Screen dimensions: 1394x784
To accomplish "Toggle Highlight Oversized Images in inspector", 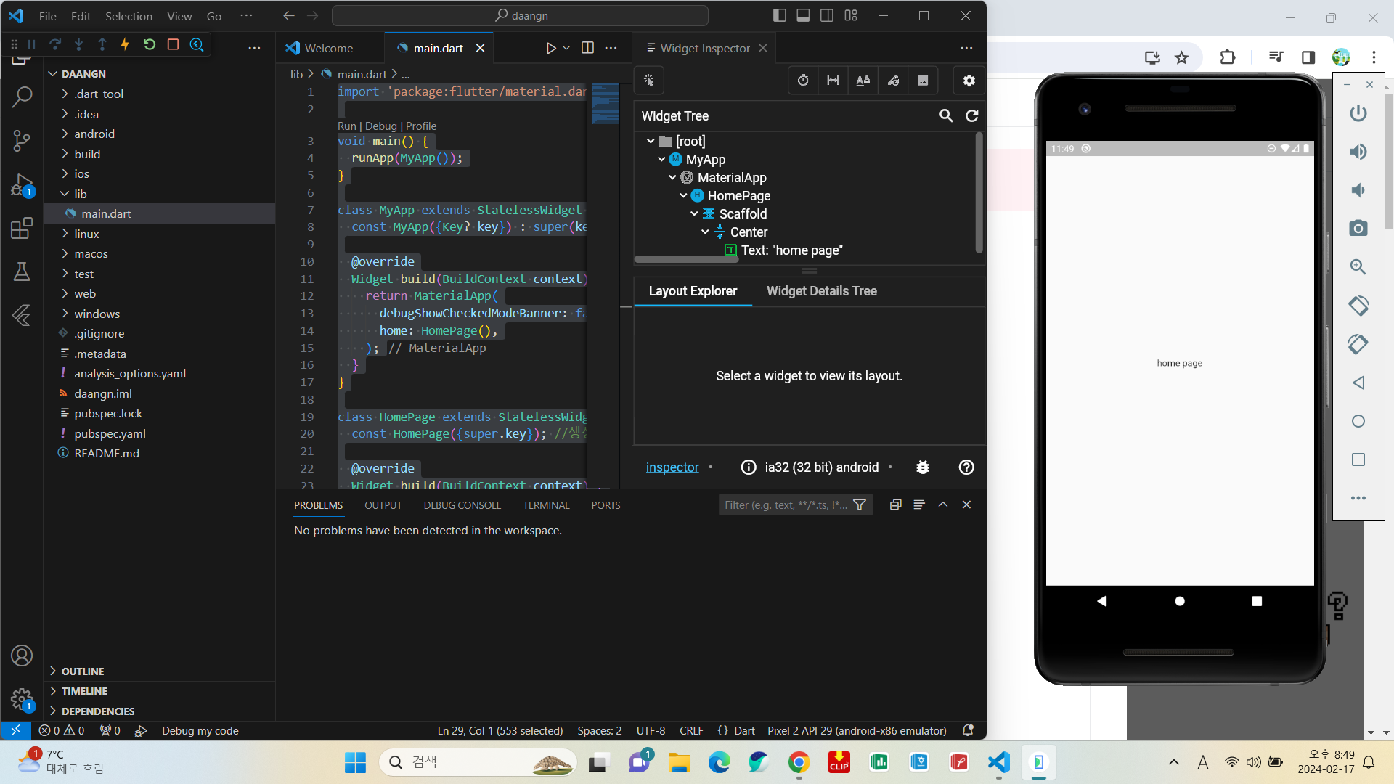I will [x=923, y=81].
